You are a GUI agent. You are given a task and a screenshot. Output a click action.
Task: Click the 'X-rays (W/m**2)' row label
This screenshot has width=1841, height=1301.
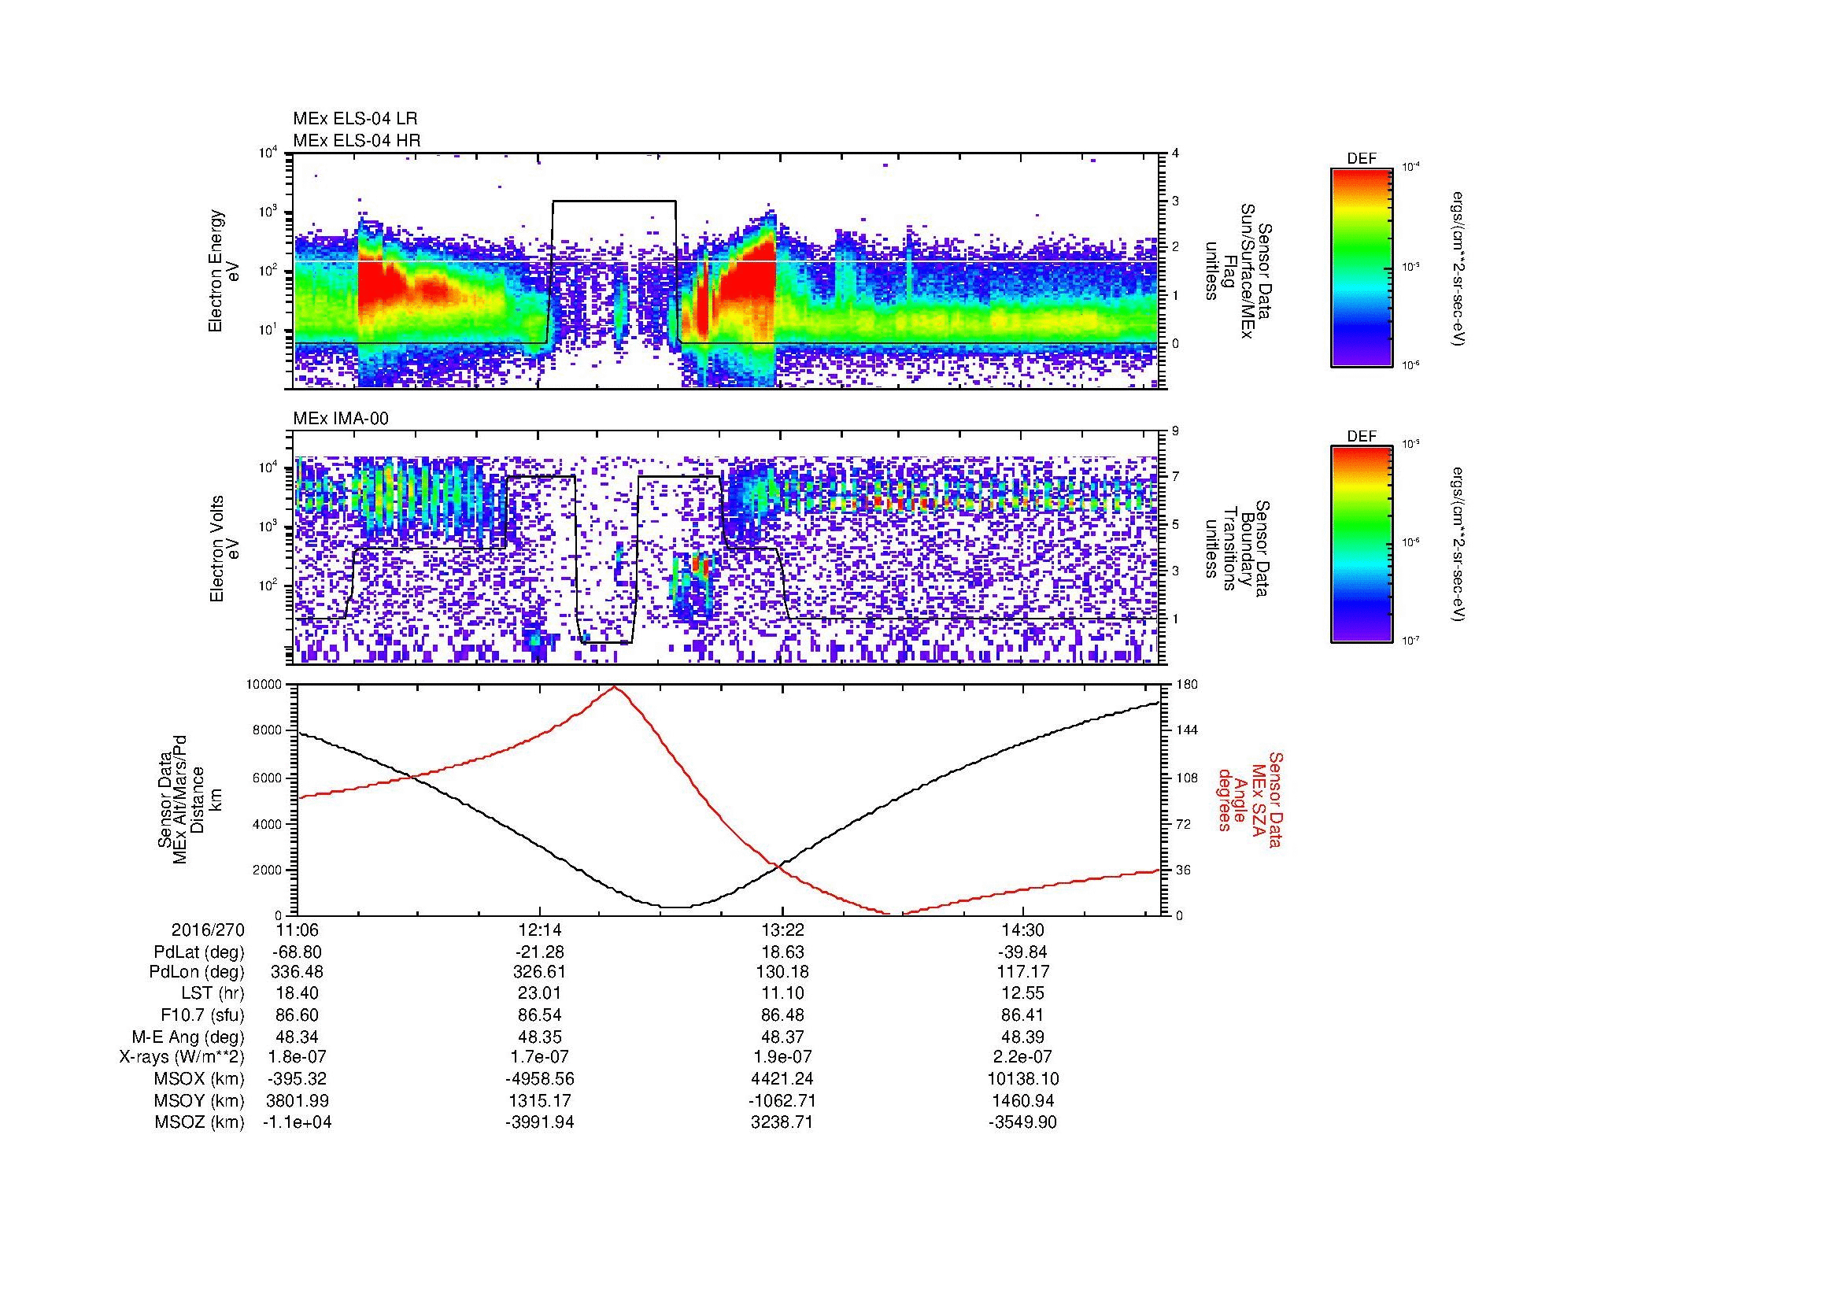pos(181,1057)
